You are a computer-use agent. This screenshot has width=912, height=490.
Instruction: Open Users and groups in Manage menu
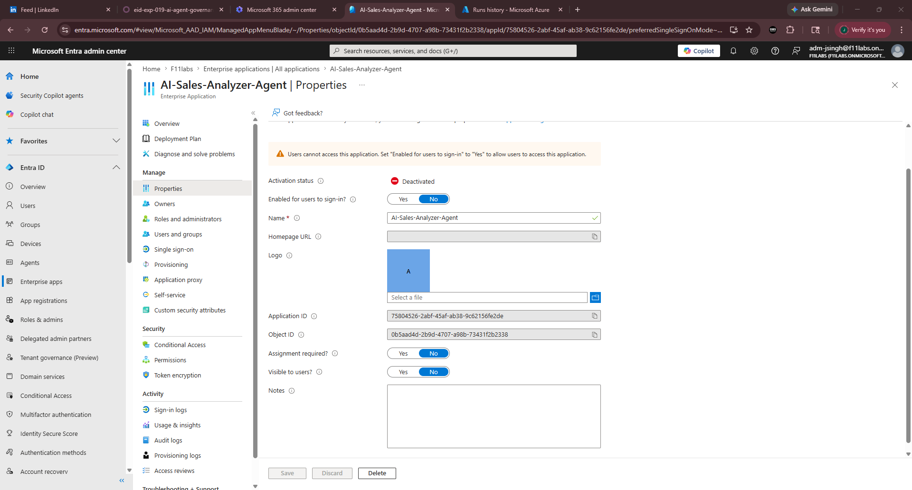pyautogui.click(x=178, y=234)
